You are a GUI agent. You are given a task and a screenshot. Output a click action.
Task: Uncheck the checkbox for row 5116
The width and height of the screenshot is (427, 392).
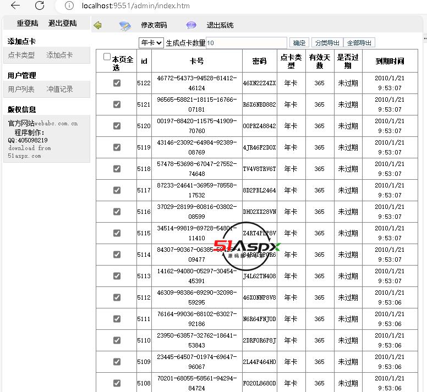(x=117, y=212)
